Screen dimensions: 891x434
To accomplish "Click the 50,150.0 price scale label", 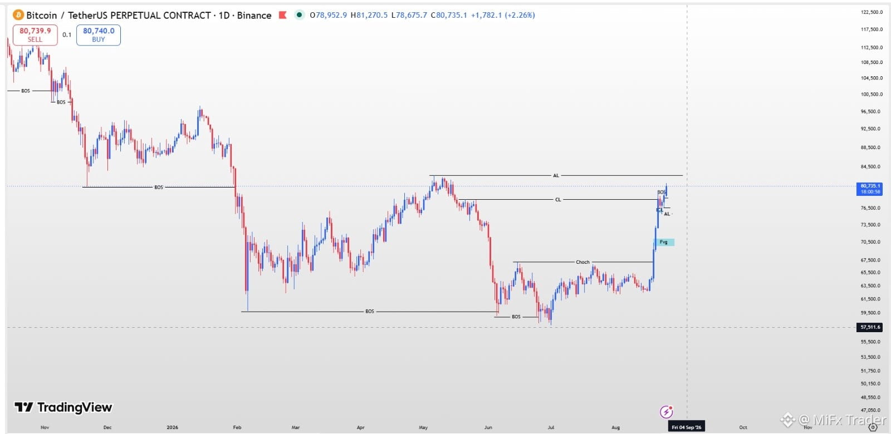I will click(x=870, y=383).
